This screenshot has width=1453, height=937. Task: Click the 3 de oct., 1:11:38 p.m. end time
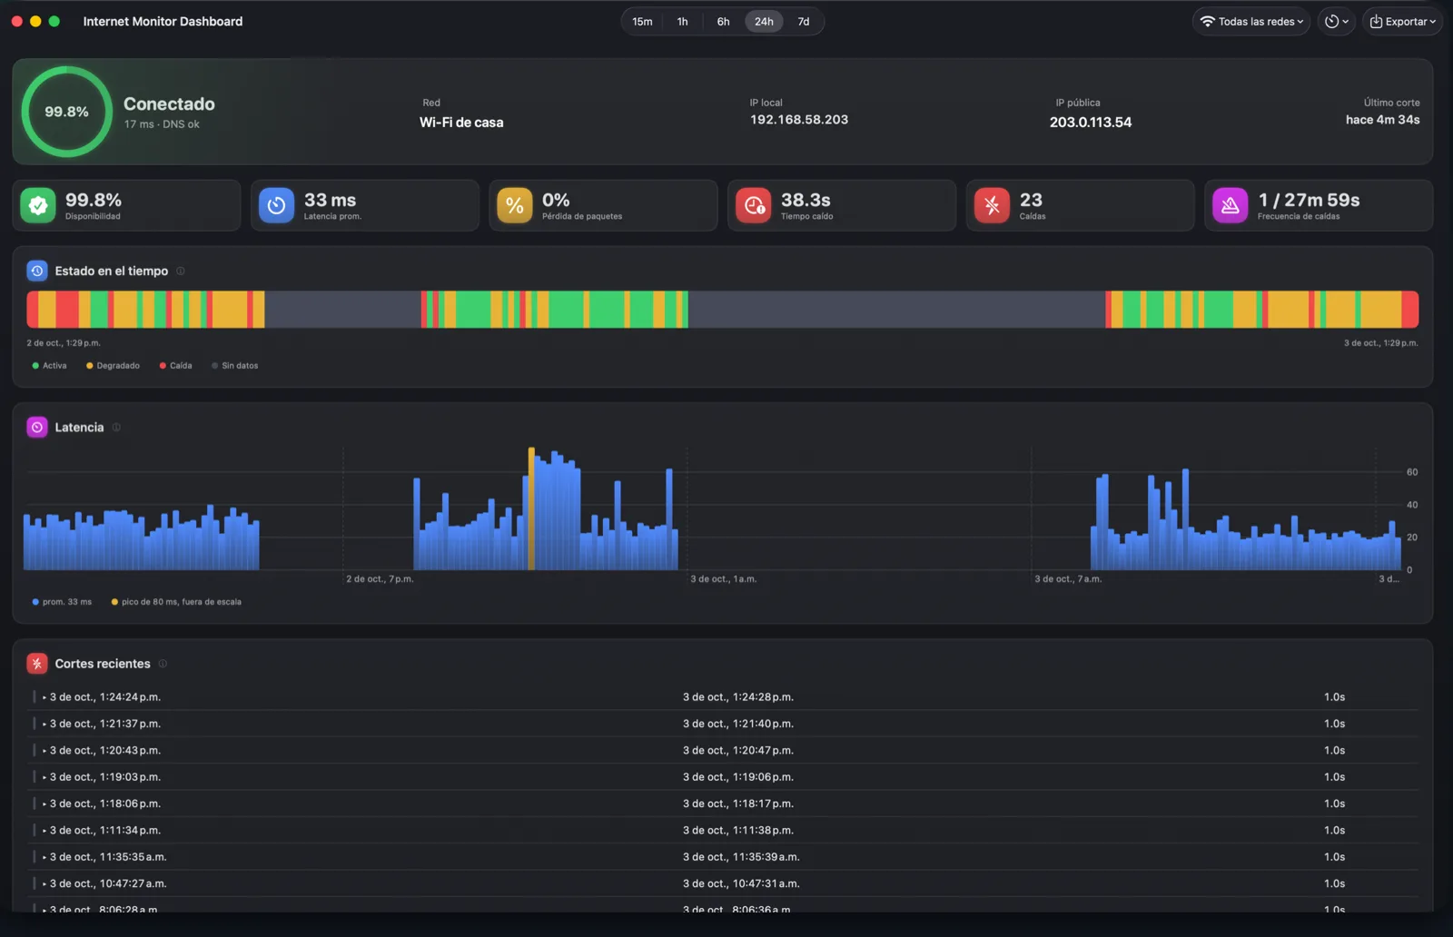738,831
